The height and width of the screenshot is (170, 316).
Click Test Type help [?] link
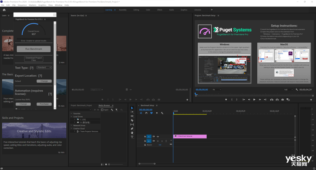(32, 68)
